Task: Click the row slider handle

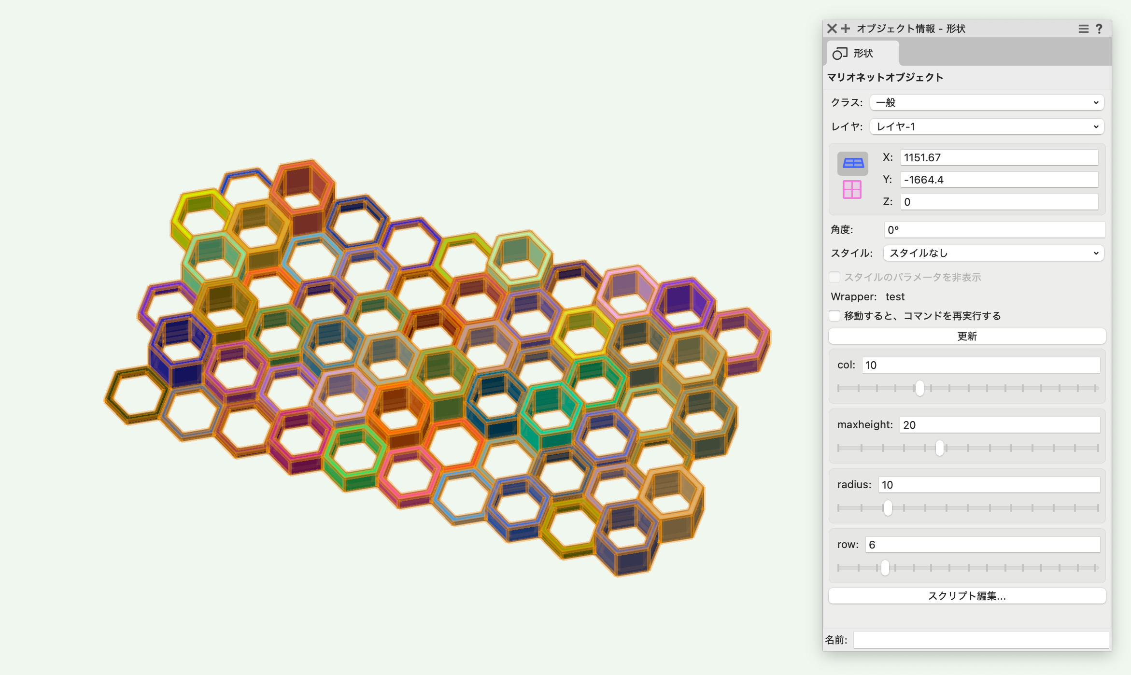Action: coord(885,568)
